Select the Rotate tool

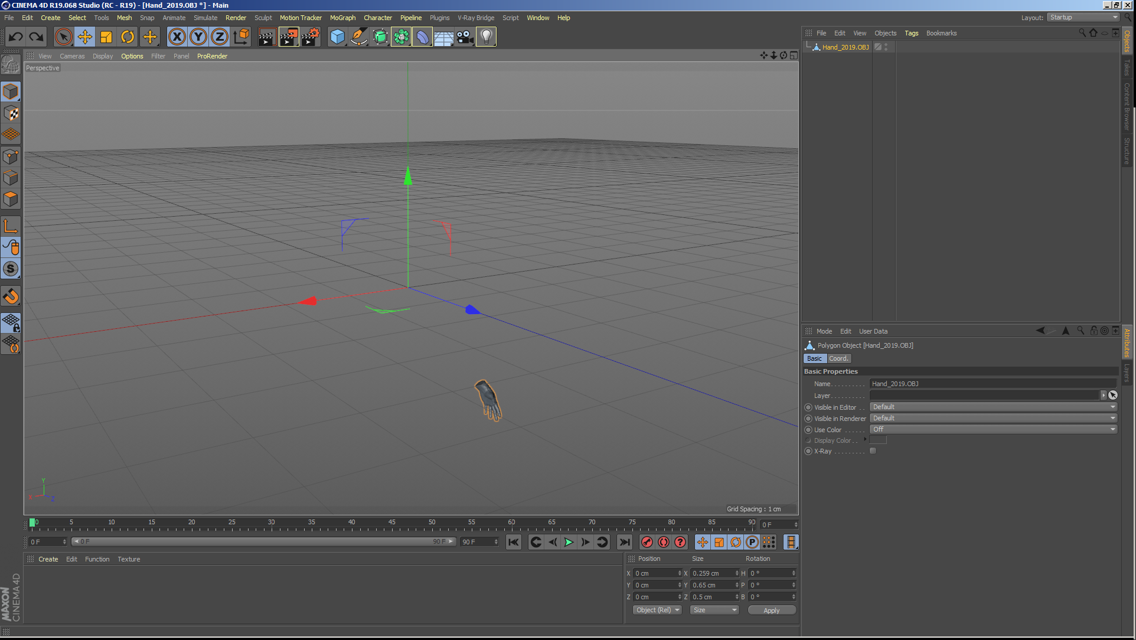[x=128, y=37]
